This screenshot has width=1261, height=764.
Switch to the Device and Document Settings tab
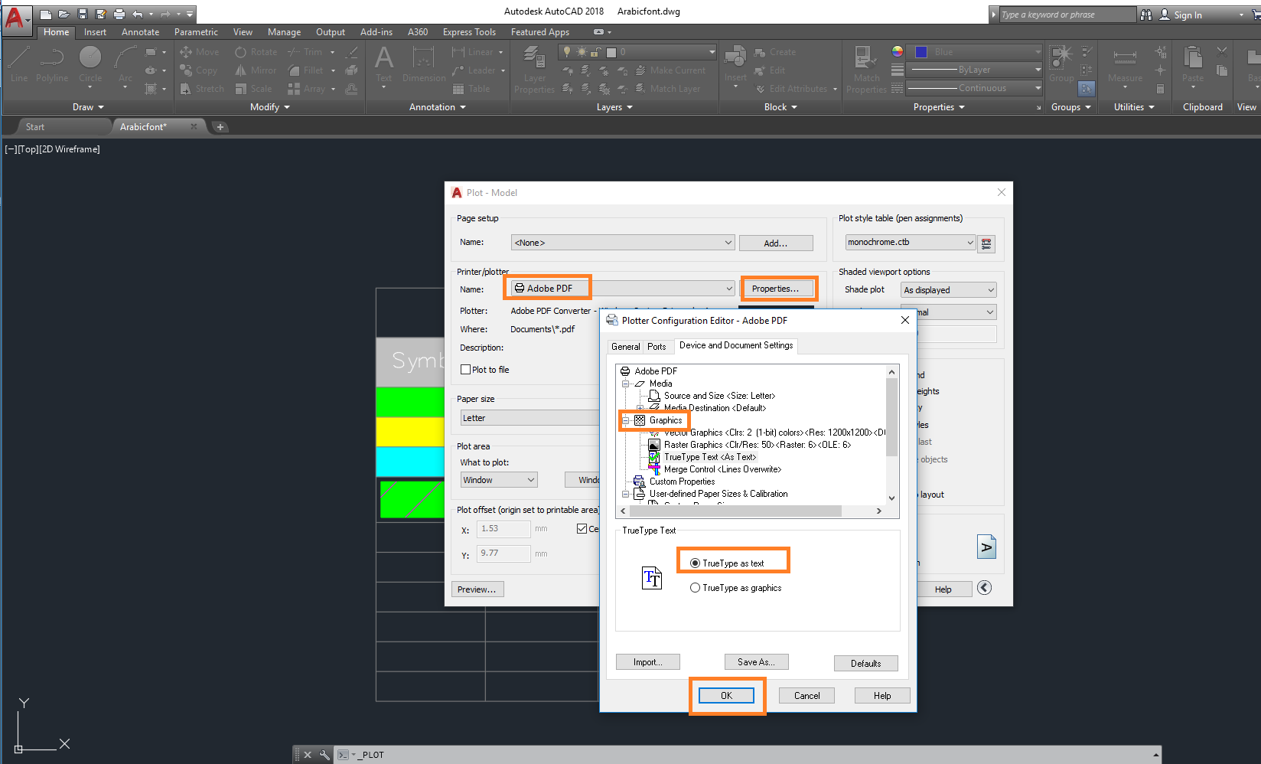point(735,345)
